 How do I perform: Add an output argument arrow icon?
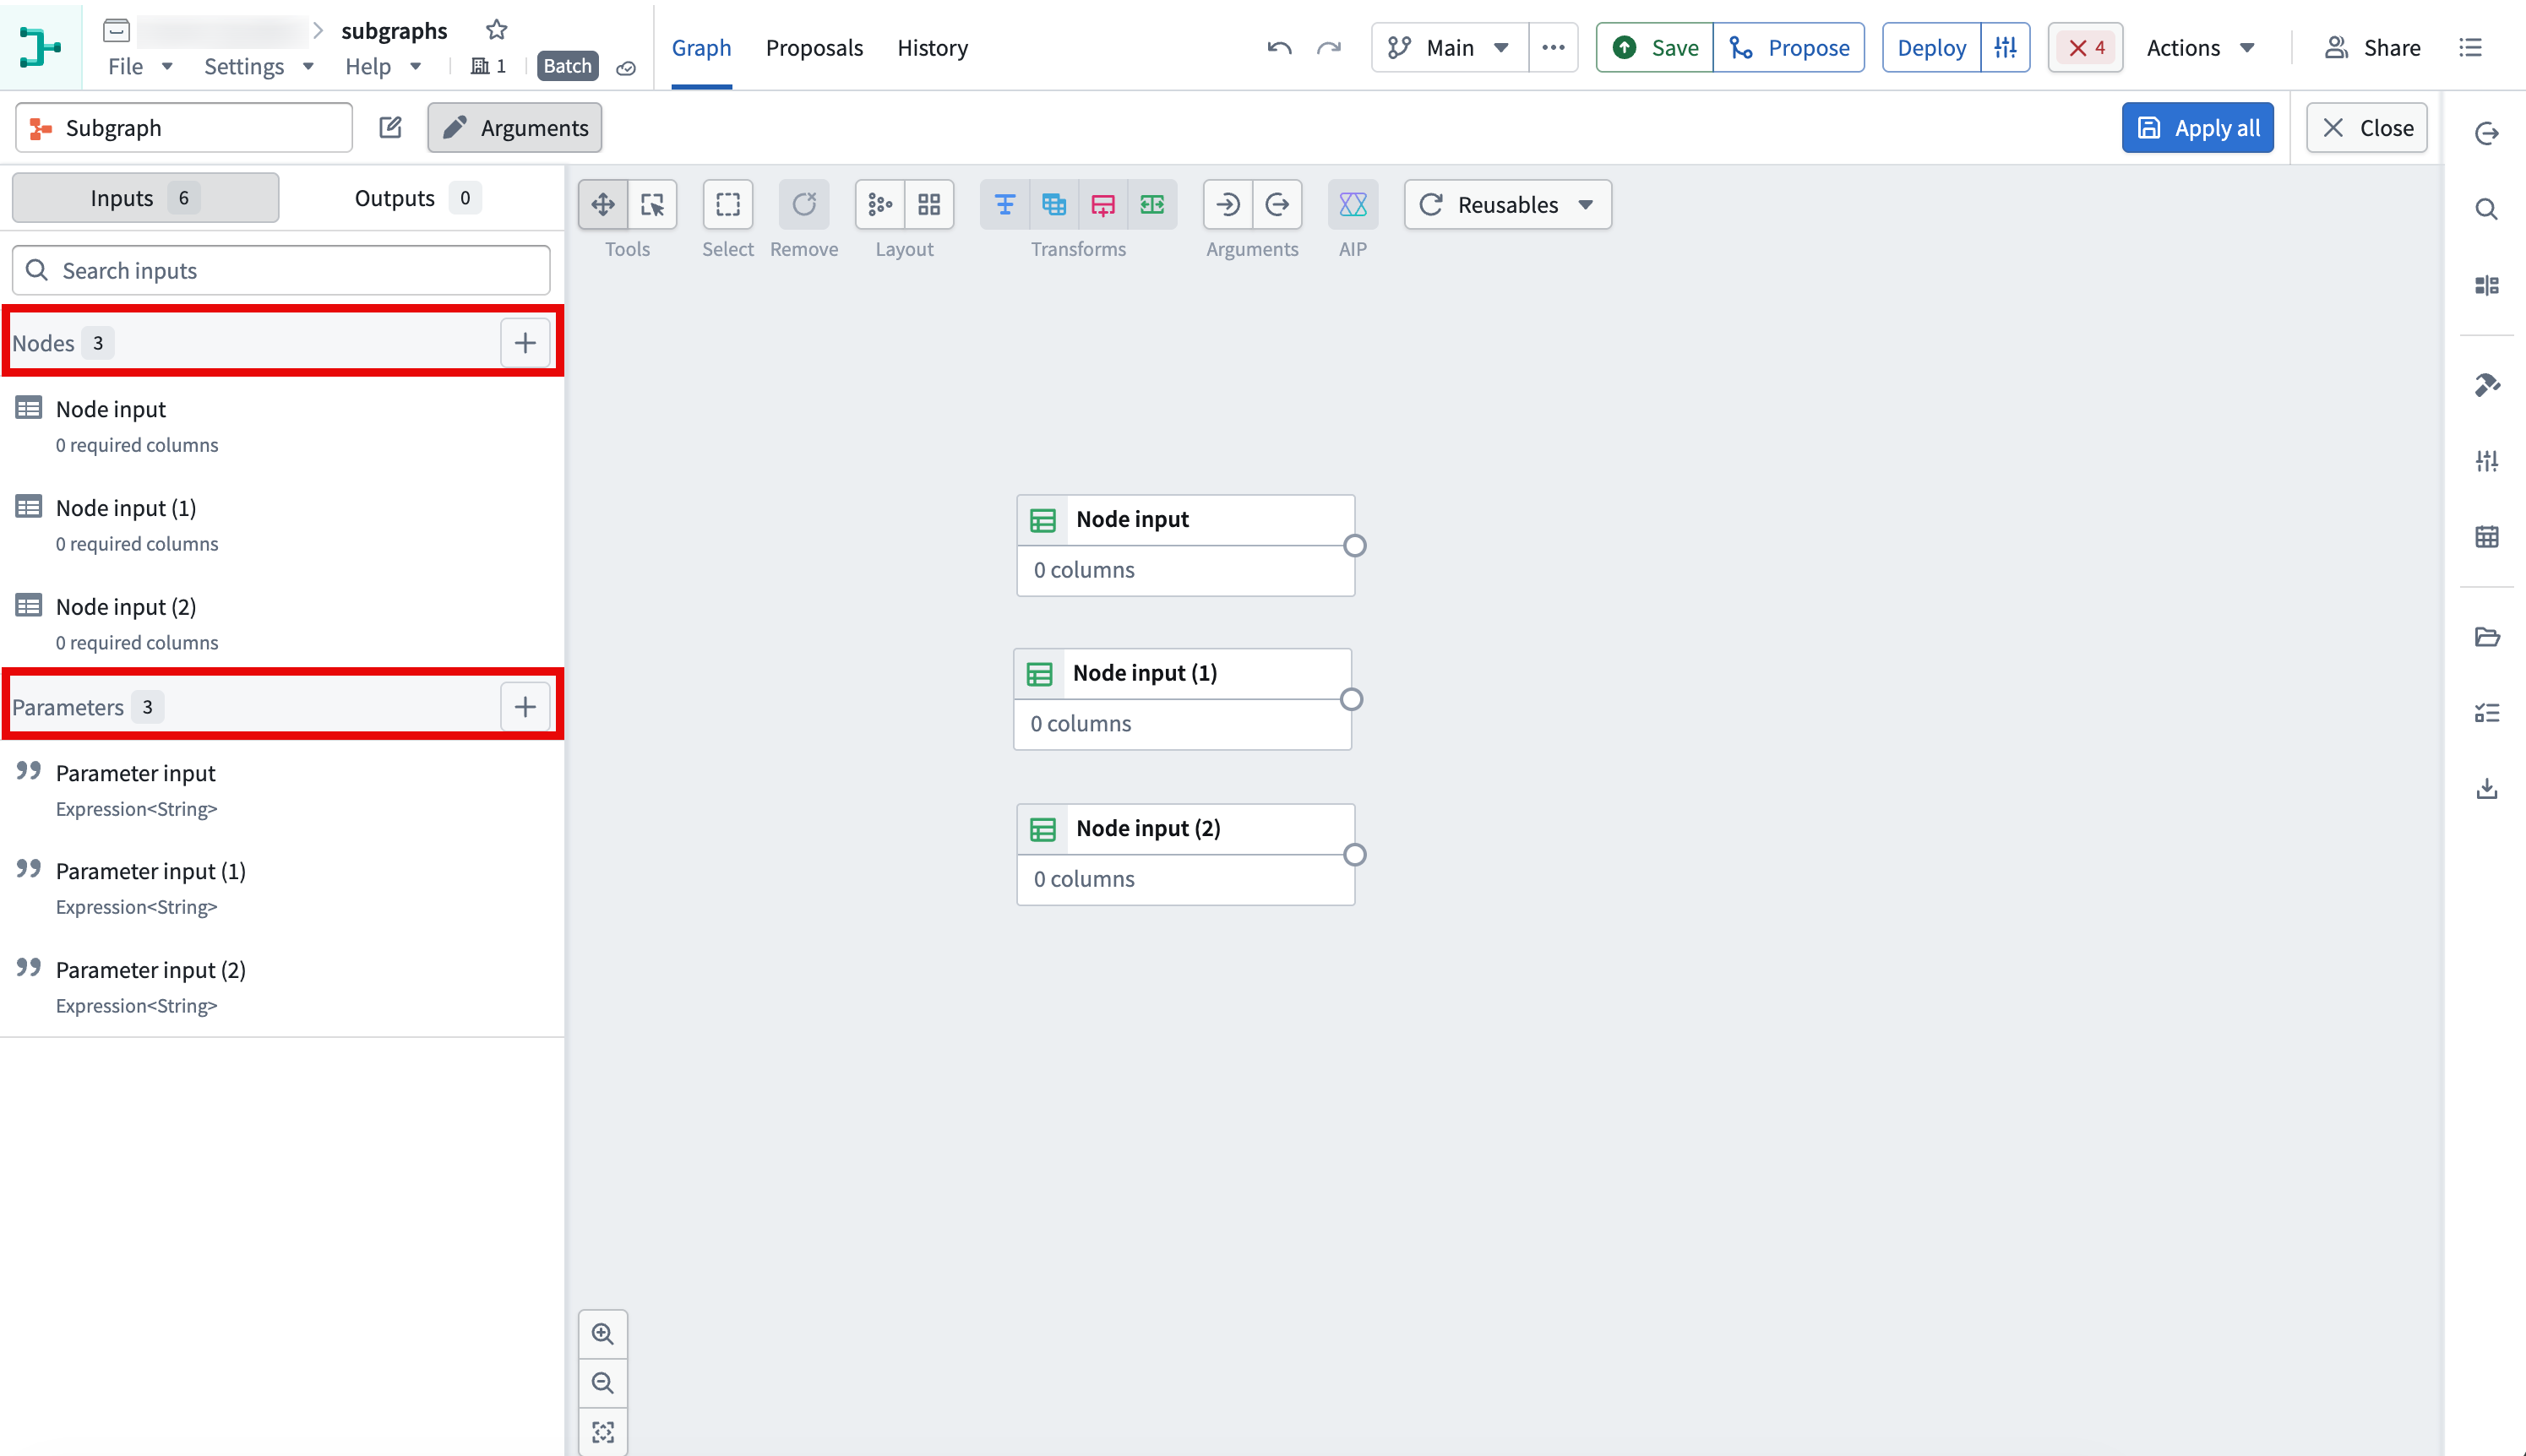(x=1277, y=205)
